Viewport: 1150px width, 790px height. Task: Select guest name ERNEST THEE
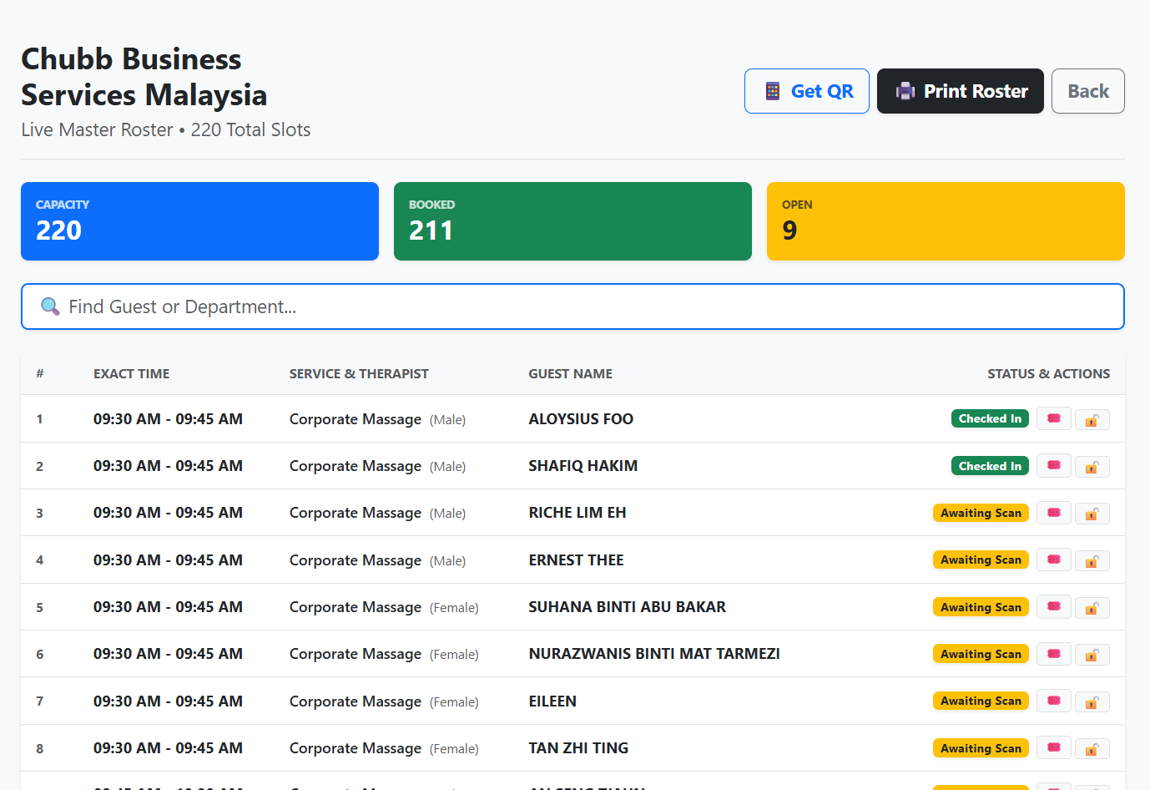tap(577, 560)
